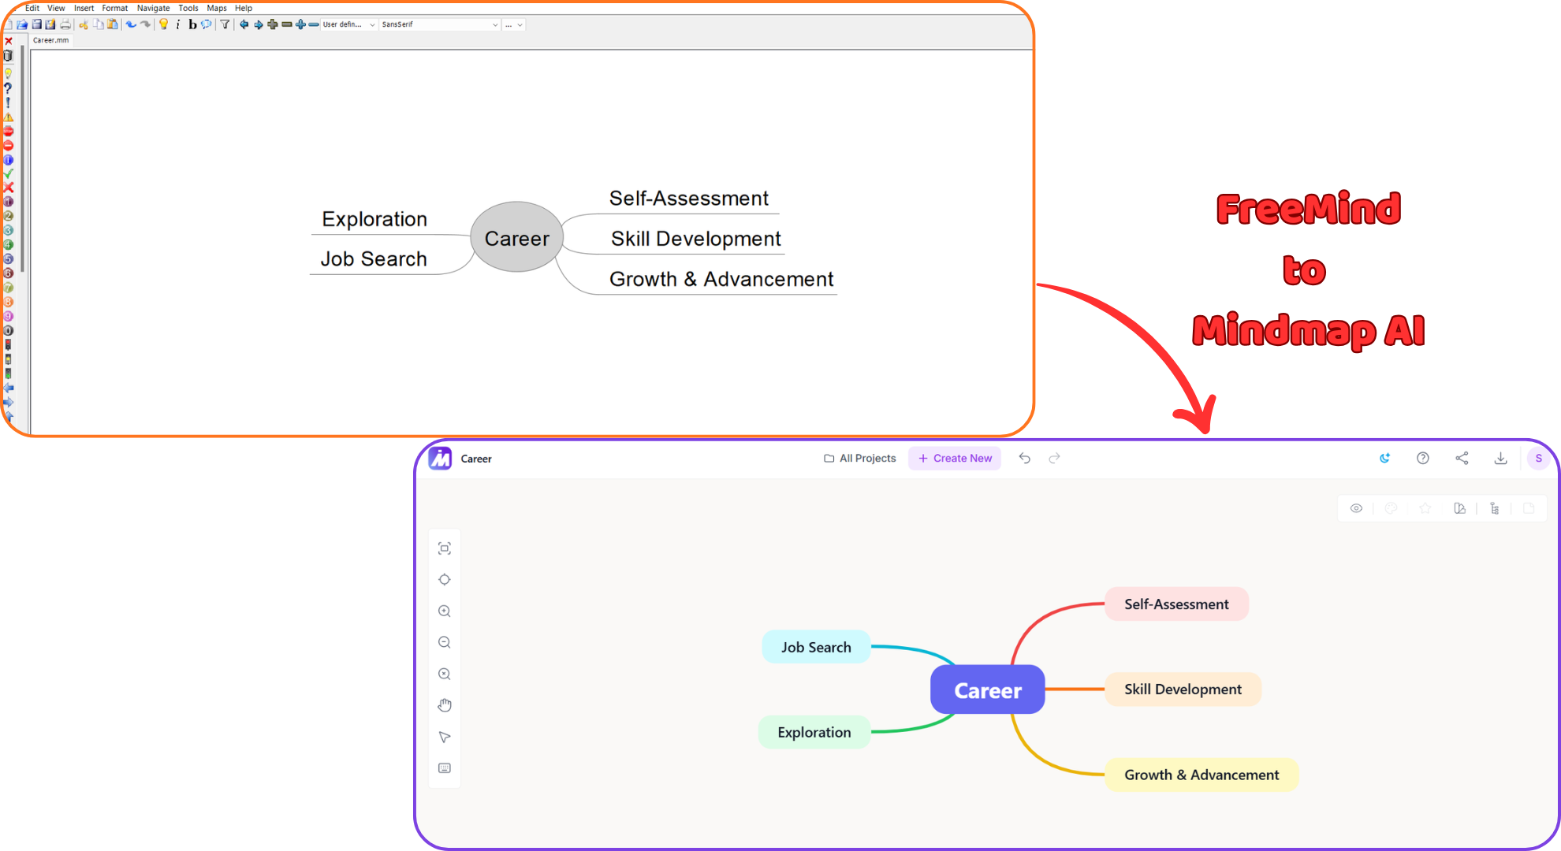Click the redo arrow in Mindmap AI header
1561x851 pixels.
1054,458
